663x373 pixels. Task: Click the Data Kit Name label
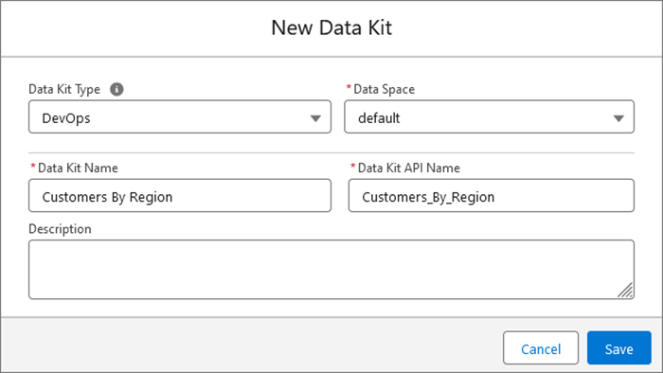pyautogui.click(x=78, y=168)
